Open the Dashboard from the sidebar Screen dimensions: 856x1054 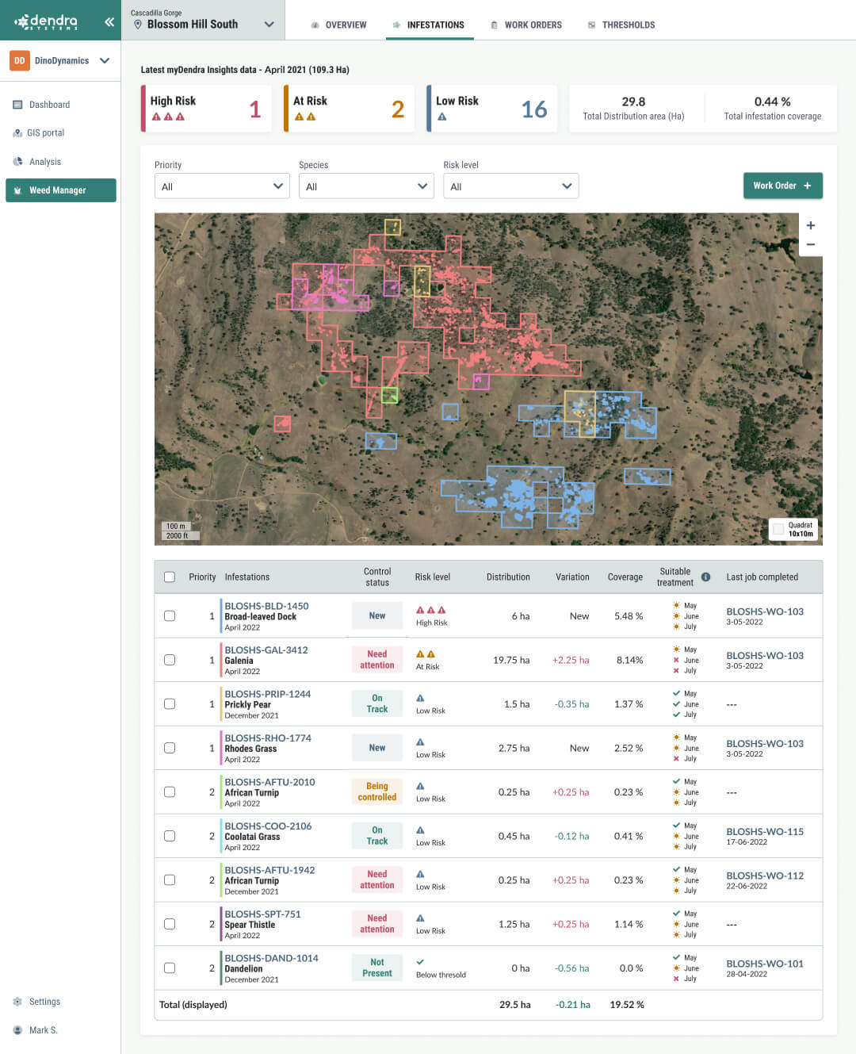click(x=50, y=105)
